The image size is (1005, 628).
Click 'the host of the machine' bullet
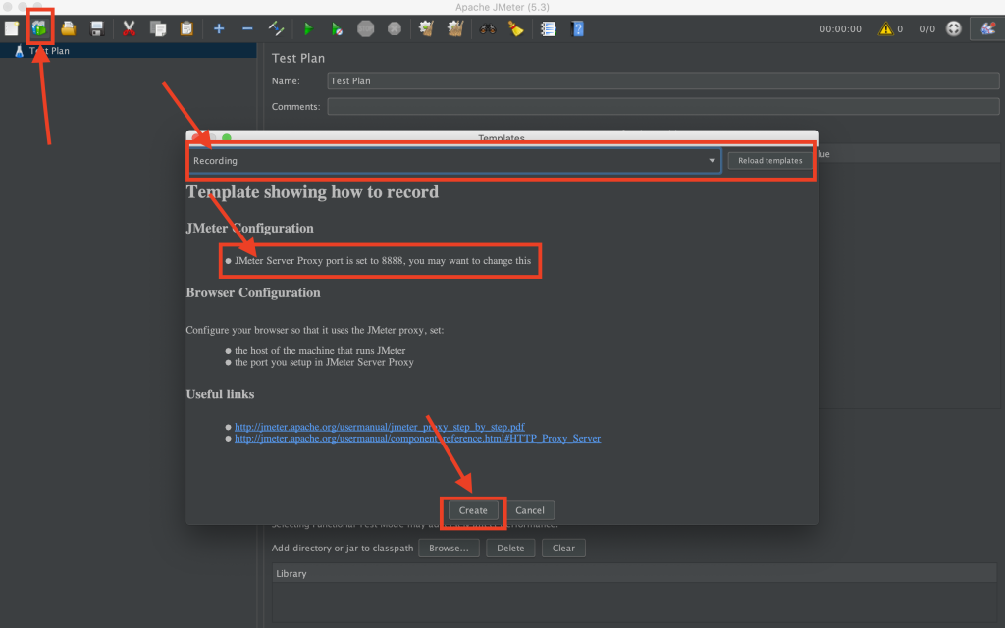point(320,350)
